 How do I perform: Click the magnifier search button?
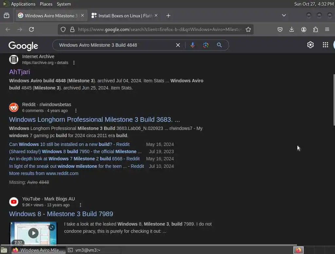tap(219, 45)
